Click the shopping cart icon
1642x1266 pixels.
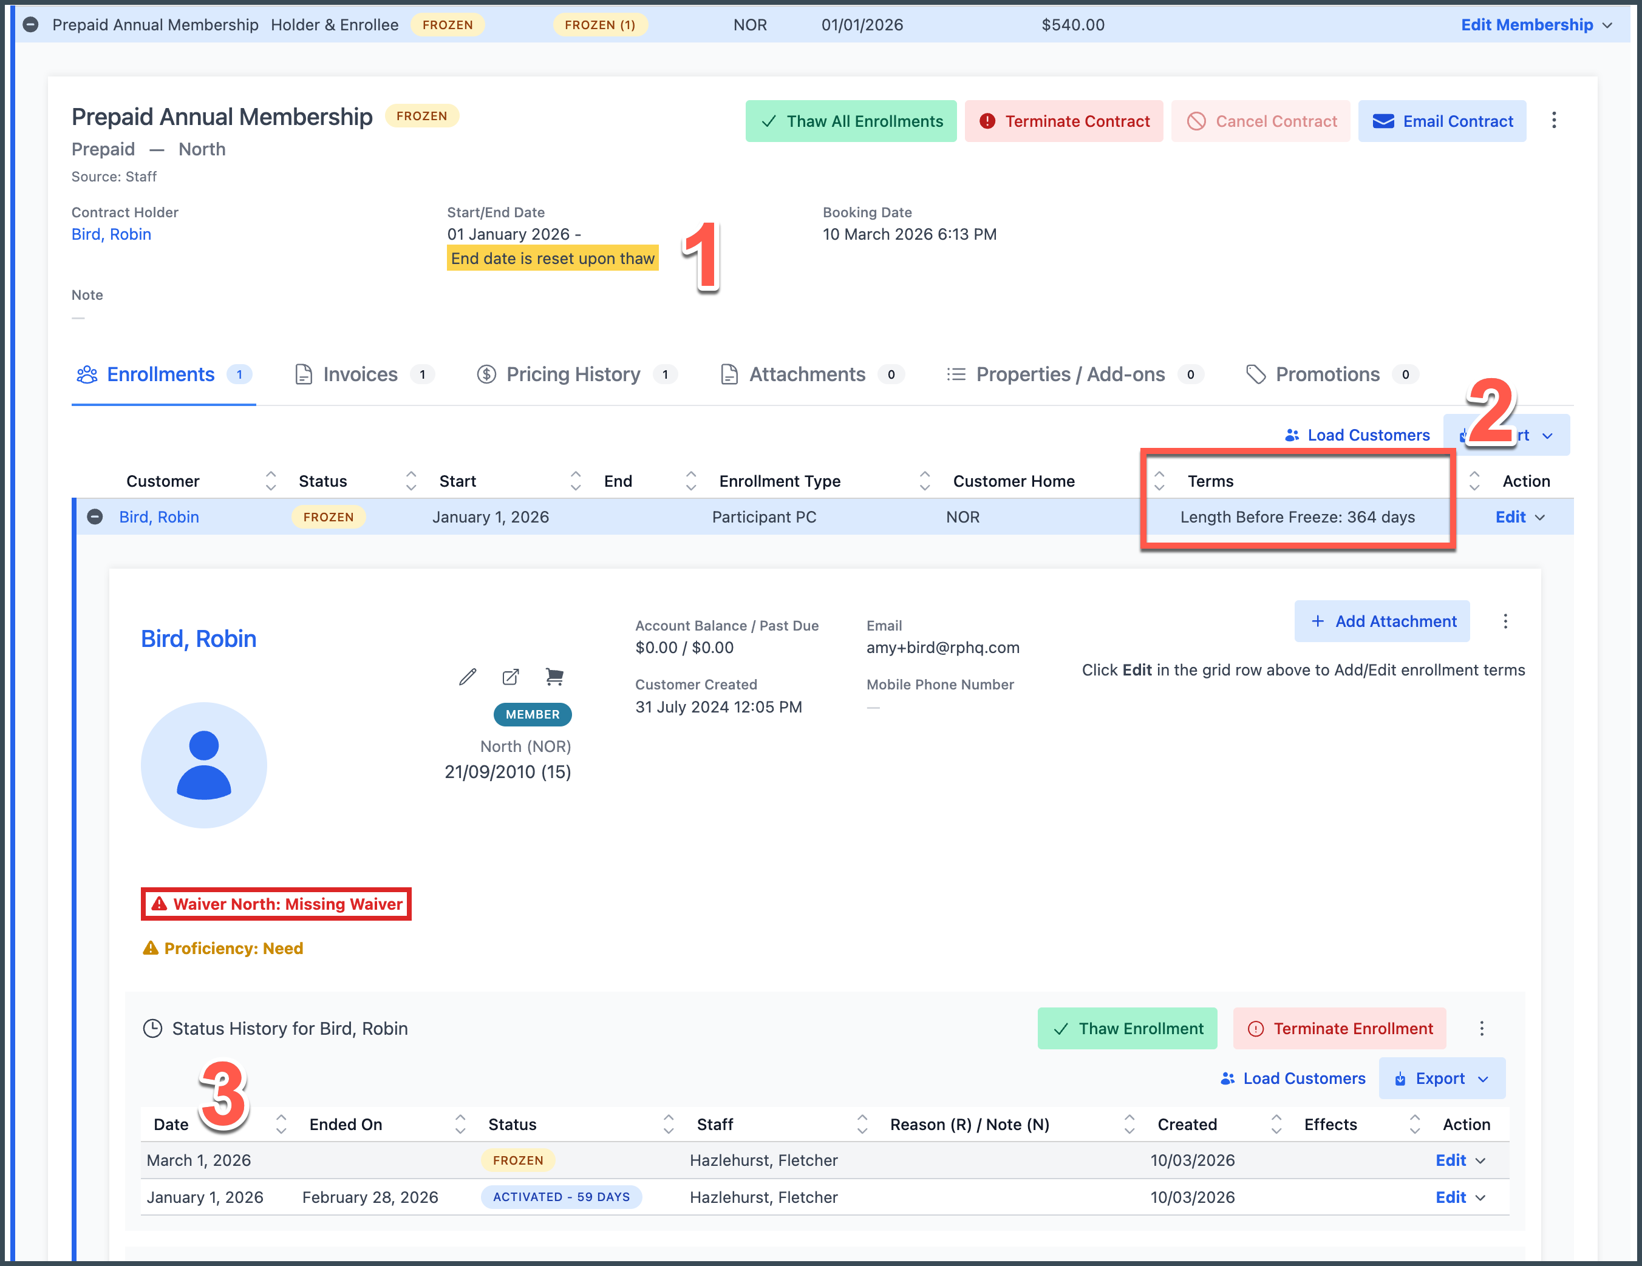point(554,677)
